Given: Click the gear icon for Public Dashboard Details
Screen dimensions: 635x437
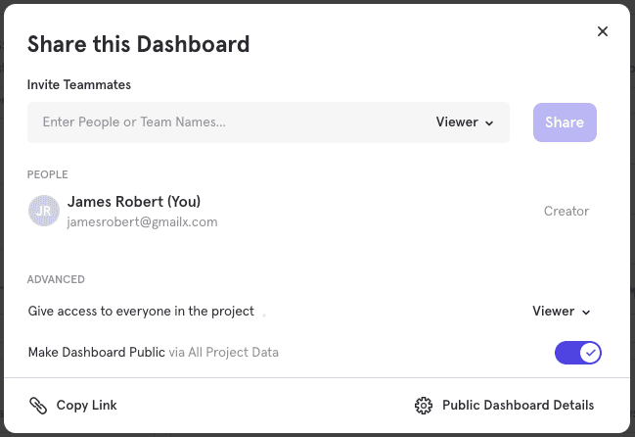Looking at the screenshot, I should point(424,405).
